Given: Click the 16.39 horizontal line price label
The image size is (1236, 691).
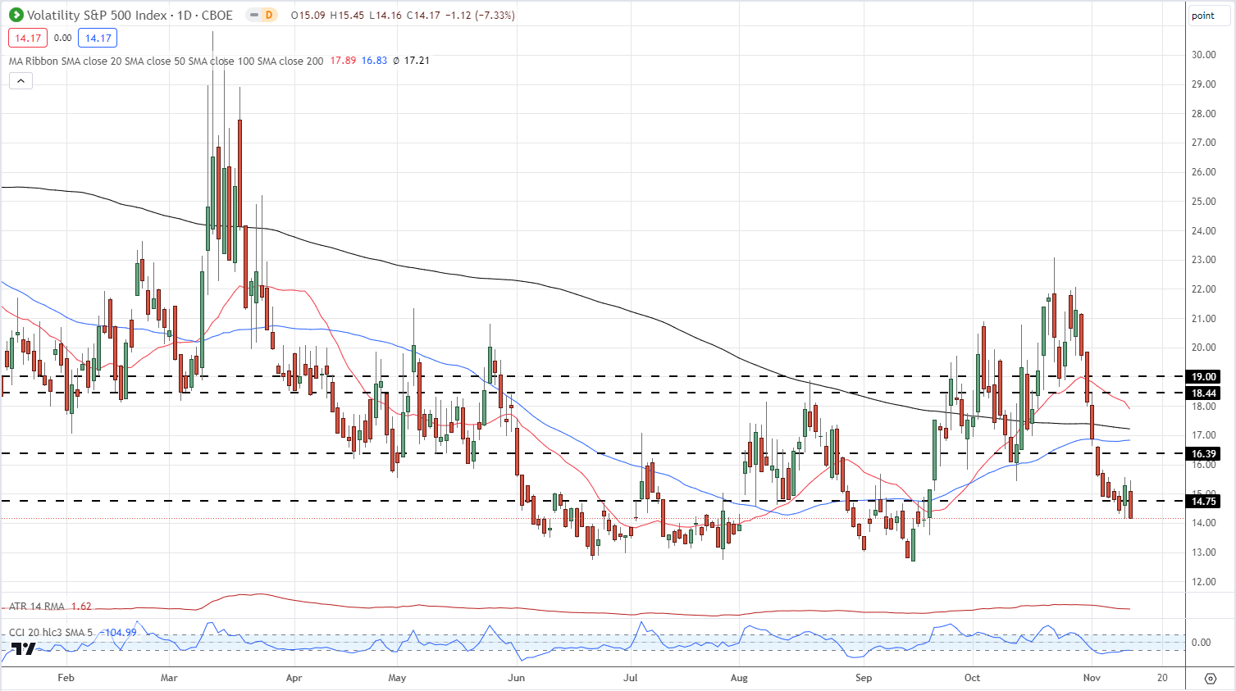Looking at the screenshot, I should pyautogui.click(x=1204, y=454).
